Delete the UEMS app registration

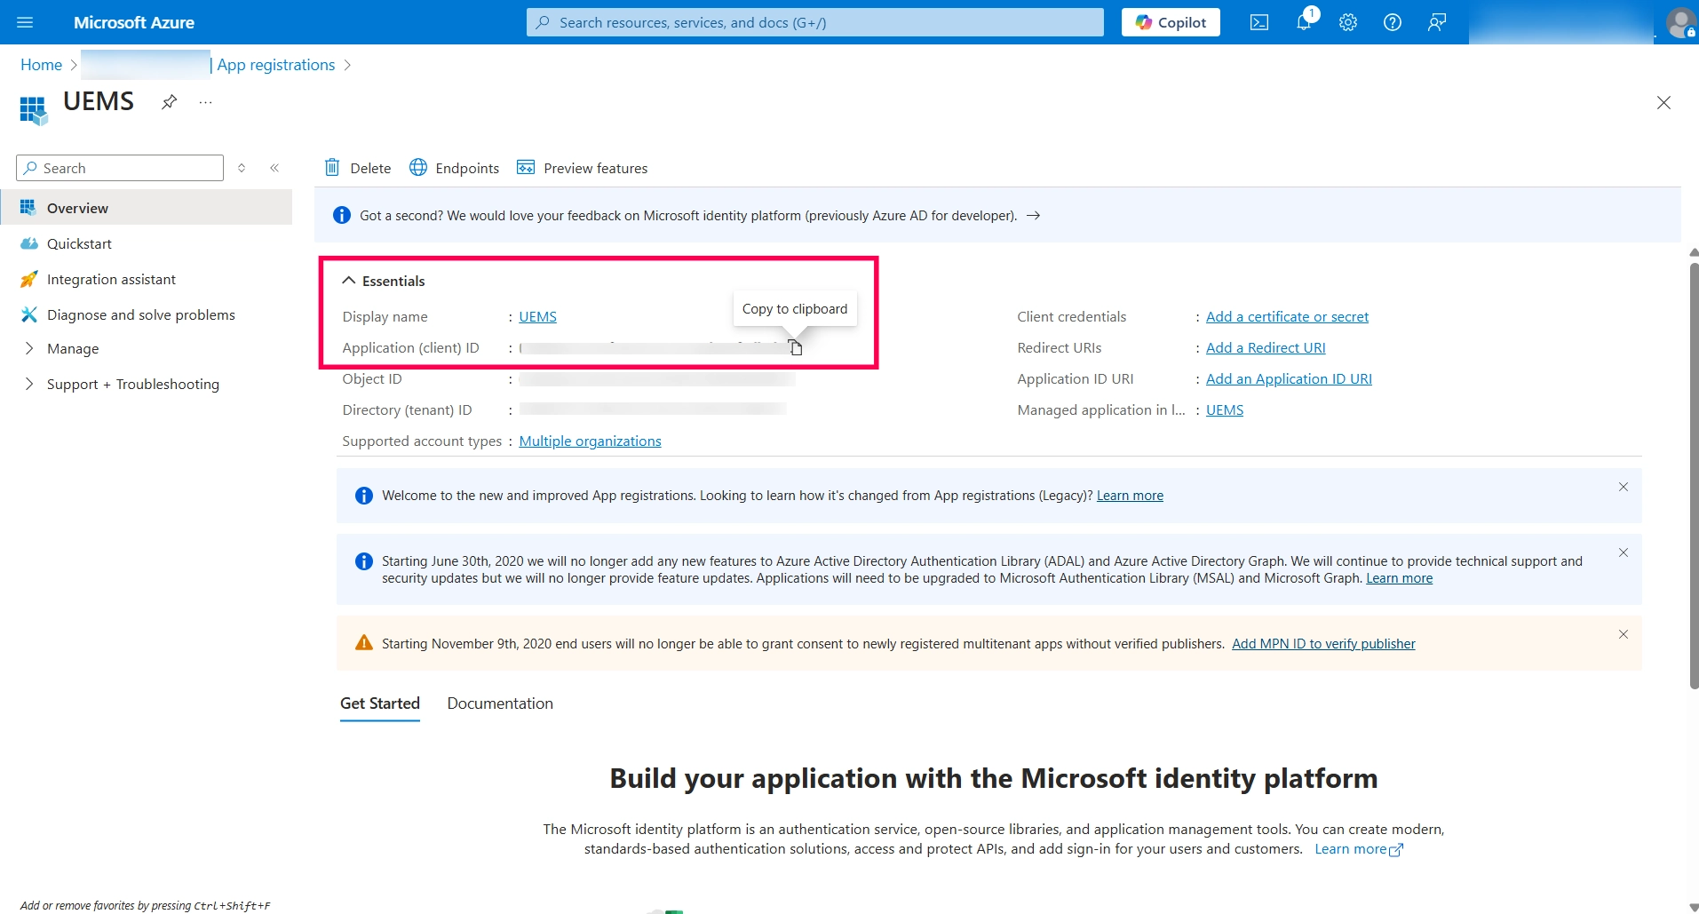click(x=358, y=168)
